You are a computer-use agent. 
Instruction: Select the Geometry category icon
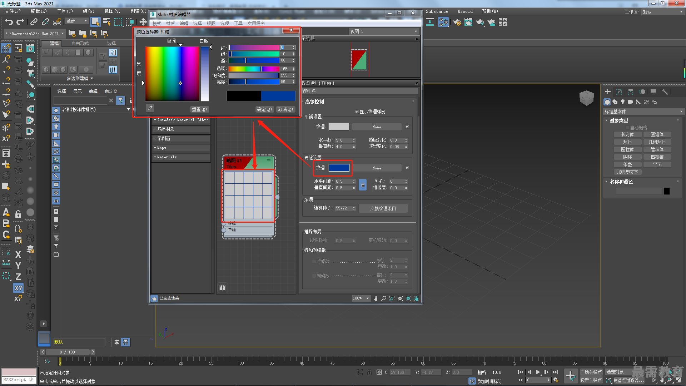coord(607,102)
